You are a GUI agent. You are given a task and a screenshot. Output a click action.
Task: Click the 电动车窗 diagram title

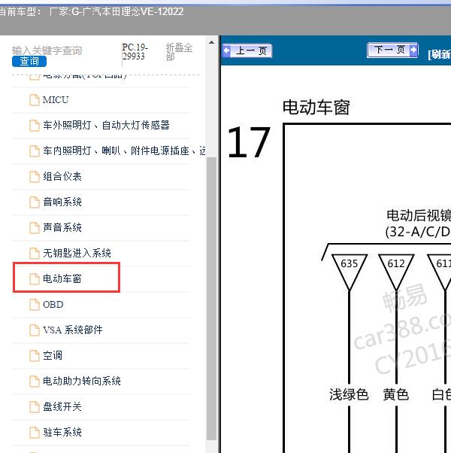pyautogui.click(x=316, y=107)
